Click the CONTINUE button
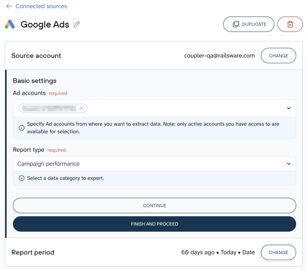This screenshot has width=307, height=270. 154,205
